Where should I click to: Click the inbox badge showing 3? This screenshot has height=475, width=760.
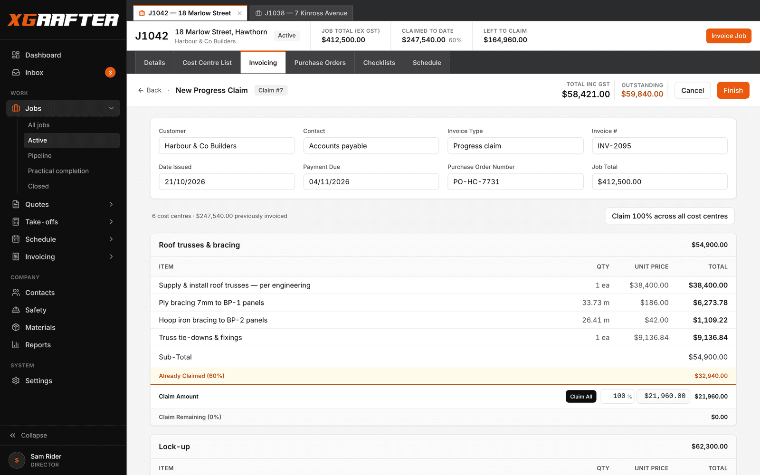pyautogui.click(x=110, y=73)
